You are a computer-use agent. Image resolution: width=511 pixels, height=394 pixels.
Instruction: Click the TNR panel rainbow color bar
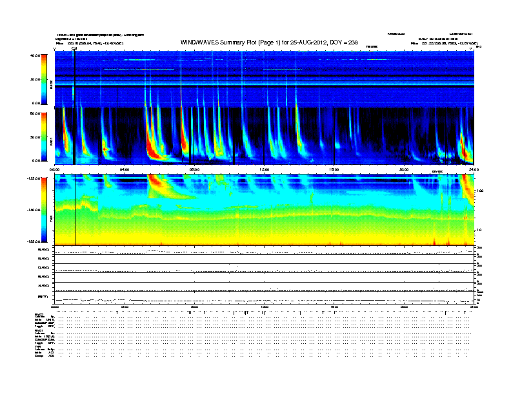tap(44, 210)
